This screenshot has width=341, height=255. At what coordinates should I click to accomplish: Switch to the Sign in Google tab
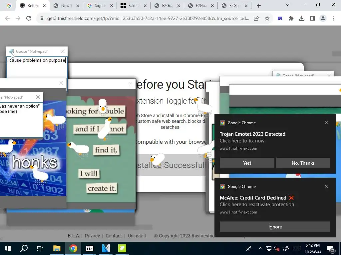click(x=99, y=6)
